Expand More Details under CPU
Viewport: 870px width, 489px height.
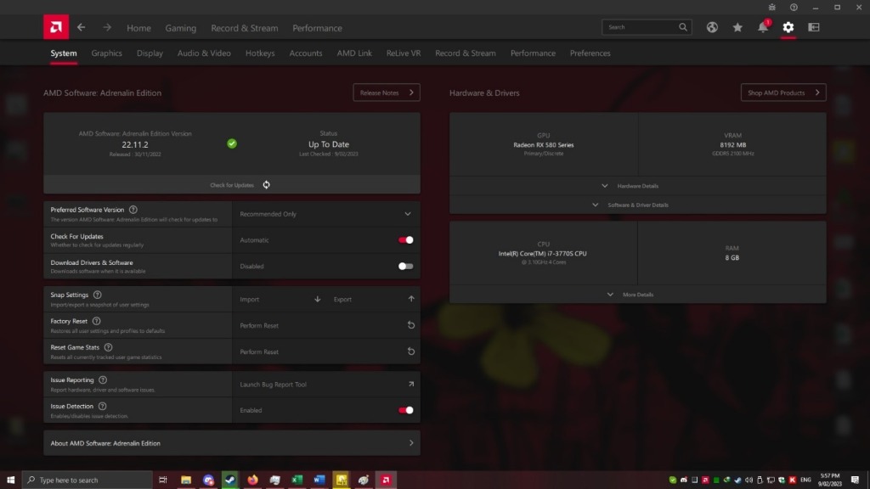coord(637,295)
